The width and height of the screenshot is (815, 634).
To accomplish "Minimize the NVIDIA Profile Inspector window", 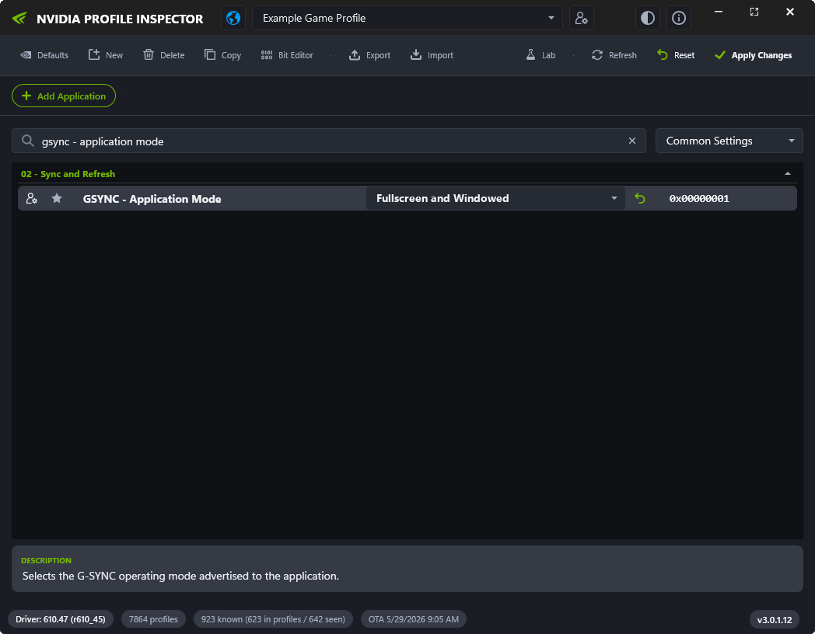I will pyautogui.click(x=719, y=12).
